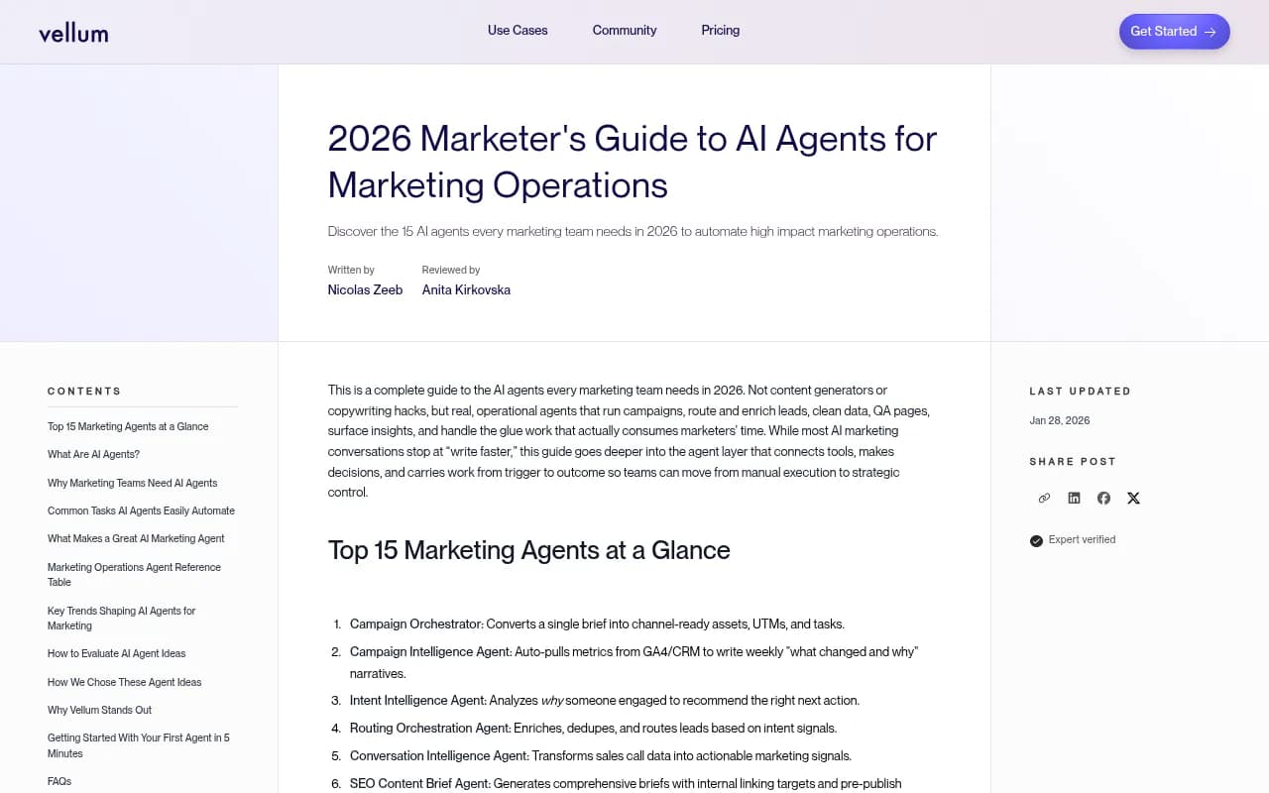The image size is (1269, 793).
Task: Open author profile Nicolas Zeeb
Action: tap(365, 289)
